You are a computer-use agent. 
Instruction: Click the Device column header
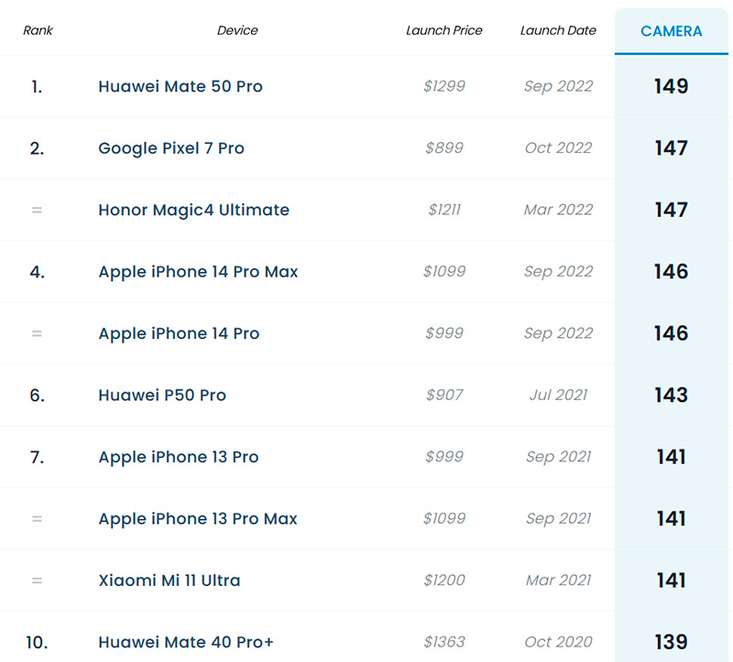(237, 30)
